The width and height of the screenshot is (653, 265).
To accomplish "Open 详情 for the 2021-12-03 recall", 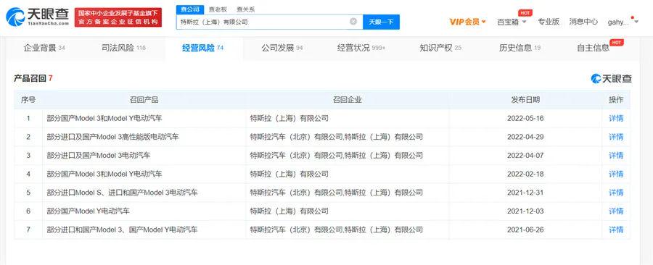I will tap(616, 211).
